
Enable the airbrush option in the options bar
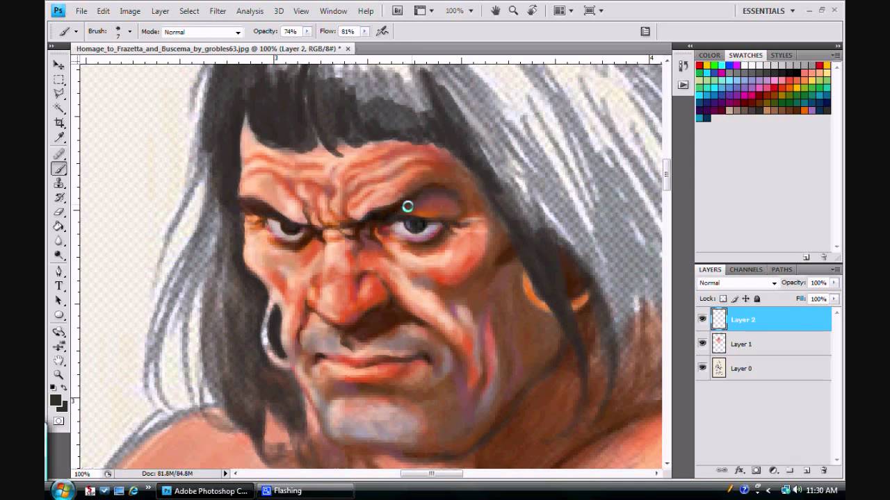coord(382,31)
